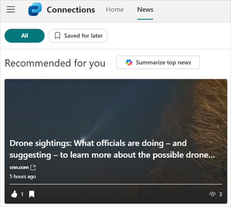Click the view count number
The image size is (231, 207).
point(221,194)
